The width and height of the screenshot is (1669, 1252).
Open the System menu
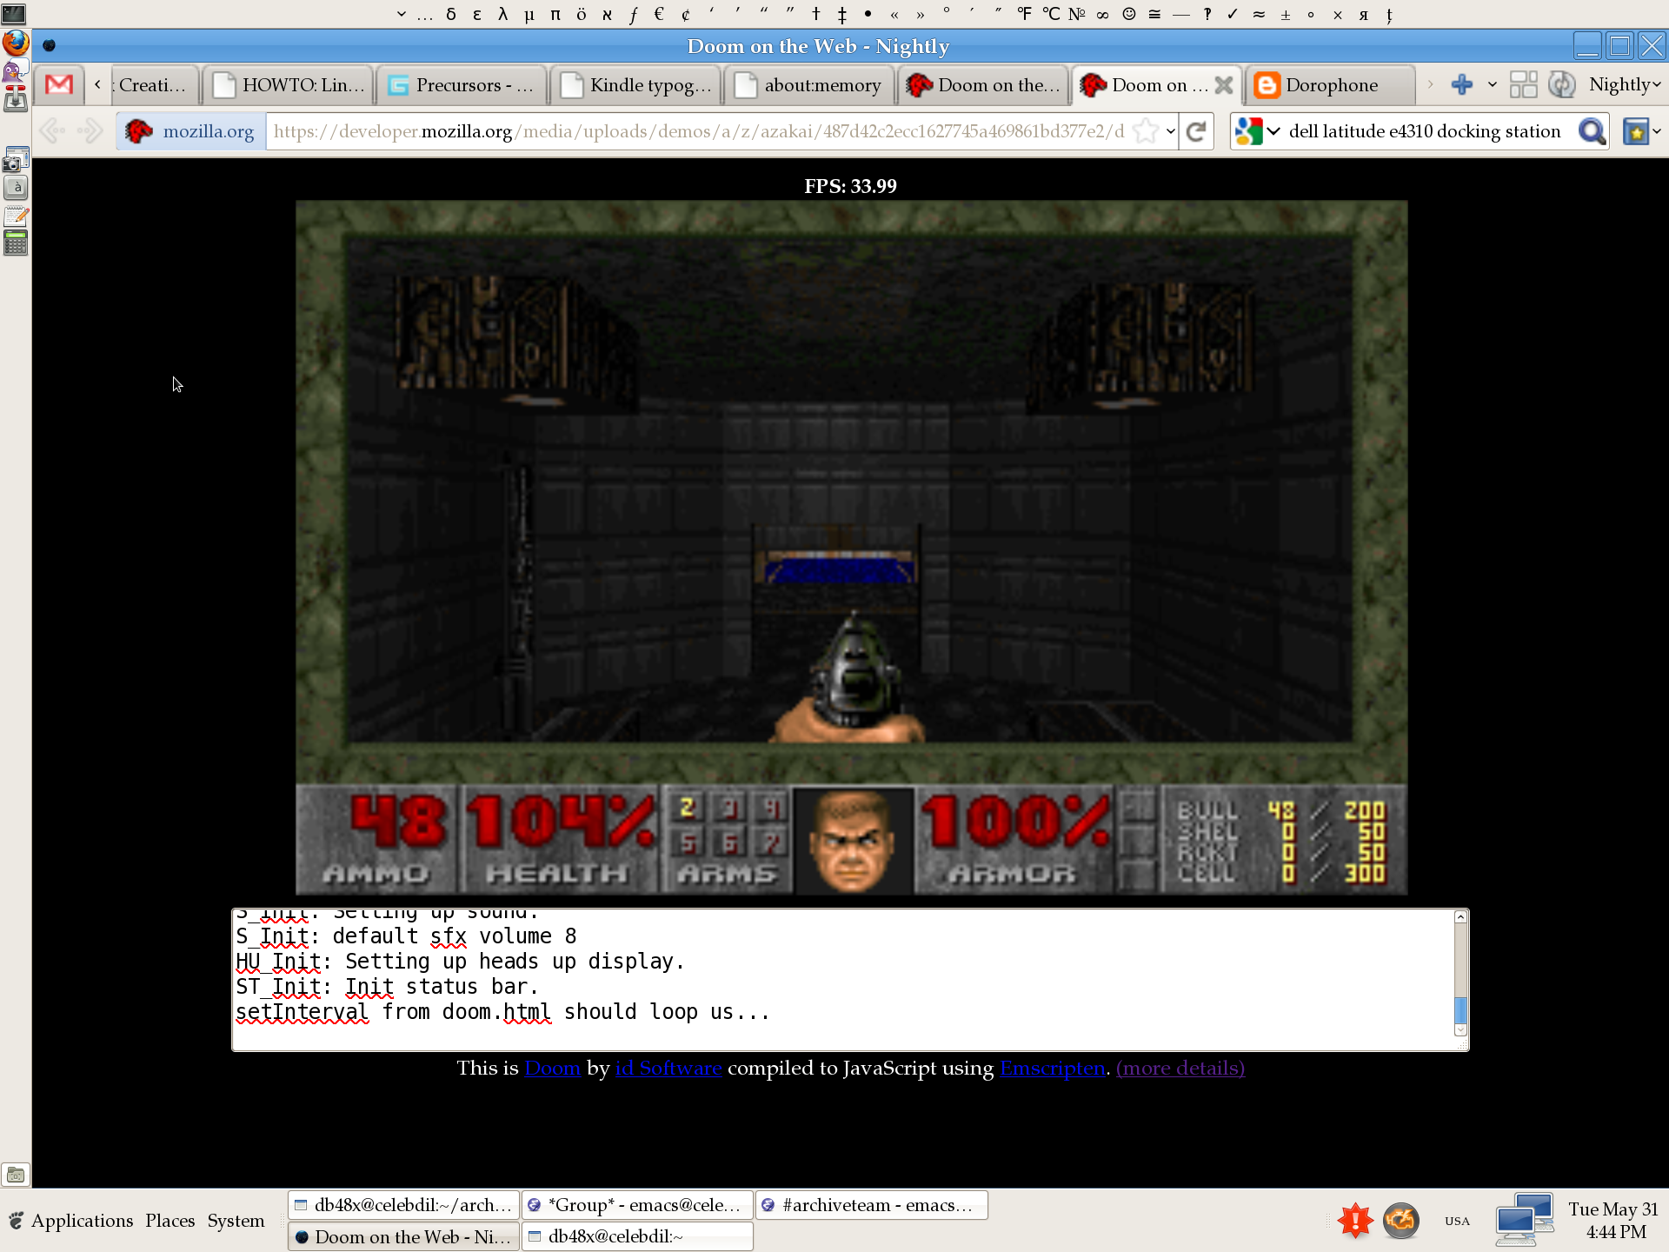236,1220
